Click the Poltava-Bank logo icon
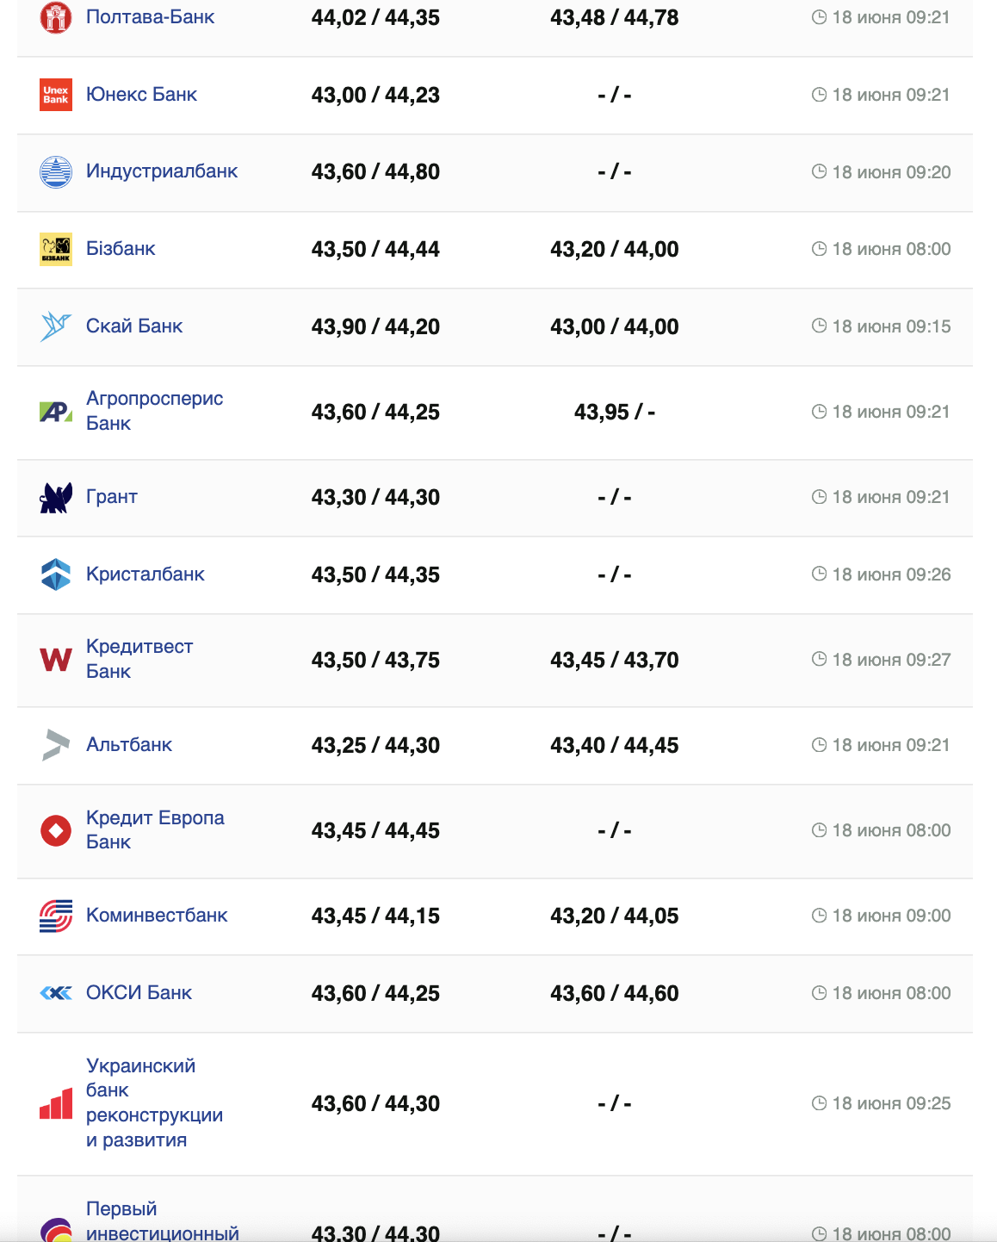Viewport: 997px width, 1242px height. pyautogui.click(x=56, y=17)
